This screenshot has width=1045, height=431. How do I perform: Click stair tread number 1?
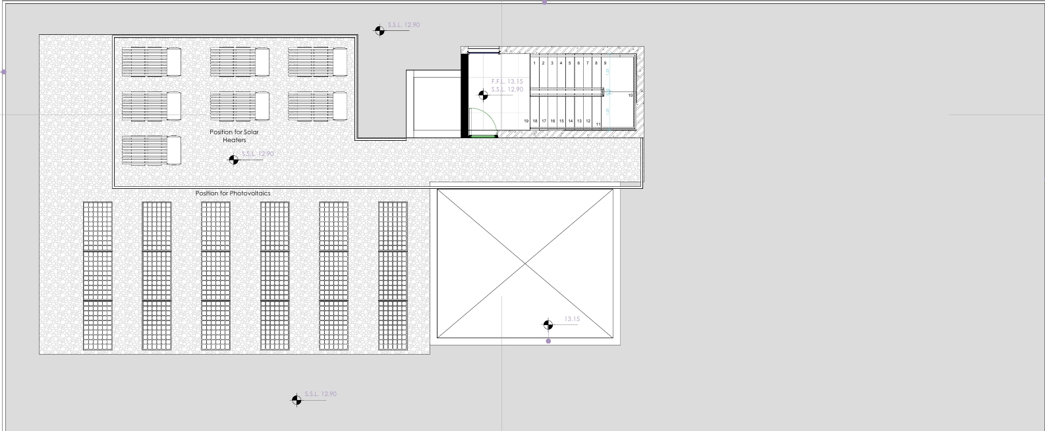[x=534, y=63]
